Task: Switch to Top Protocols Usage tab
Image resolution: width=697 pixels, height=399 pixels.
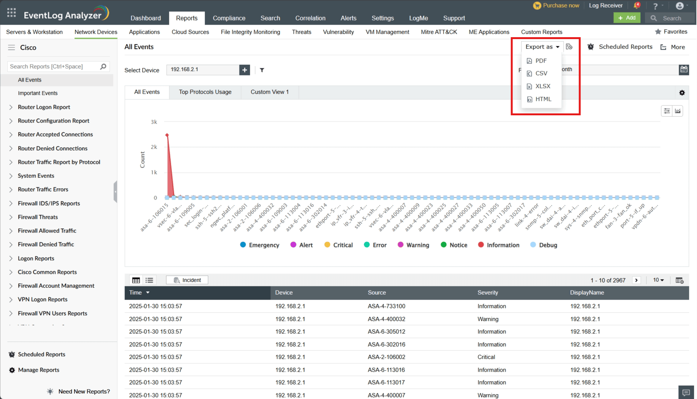Action: pos(205,92)
